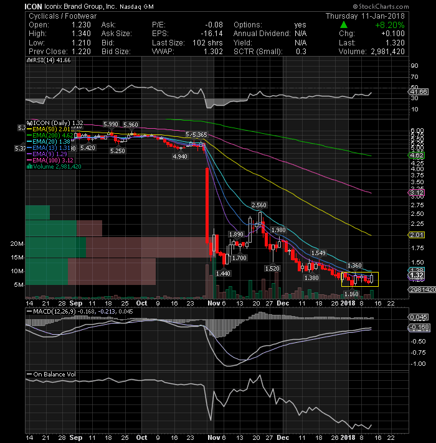Click the 5.420 price low label
Screen dimensions: 436x443
tap(88, 147)
